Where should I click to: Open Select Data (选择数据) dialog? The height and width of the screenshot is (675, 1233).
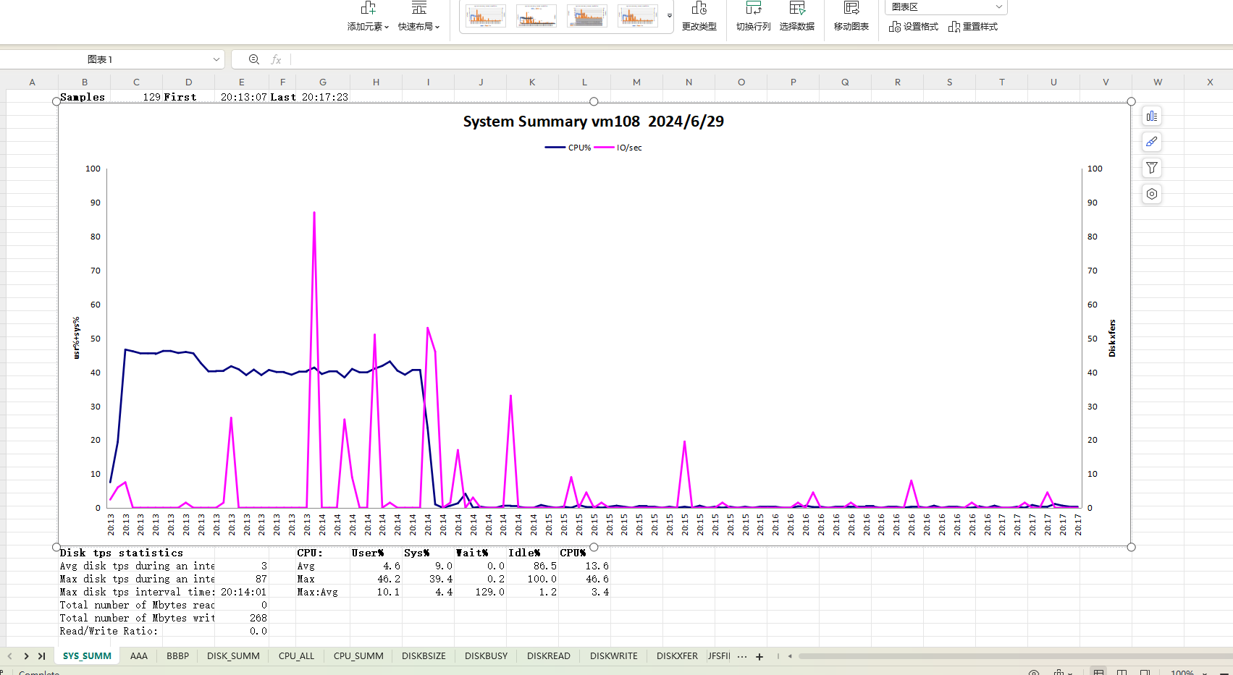pos(796,17)
